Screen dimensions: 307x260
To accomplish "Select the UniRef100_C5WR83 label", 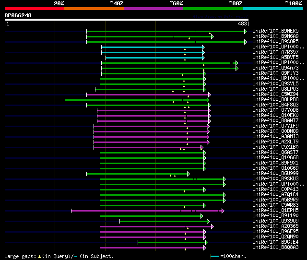I will click(x=275, y=205).
